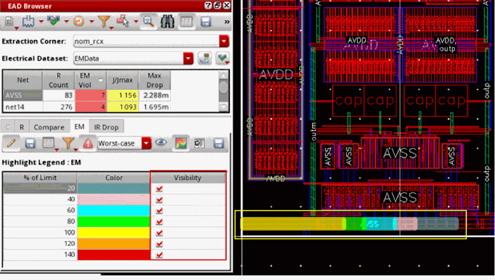Disable visibility for the 80% limit row
This screenshot has height=280, width=495.
click(x=159, y=222)
